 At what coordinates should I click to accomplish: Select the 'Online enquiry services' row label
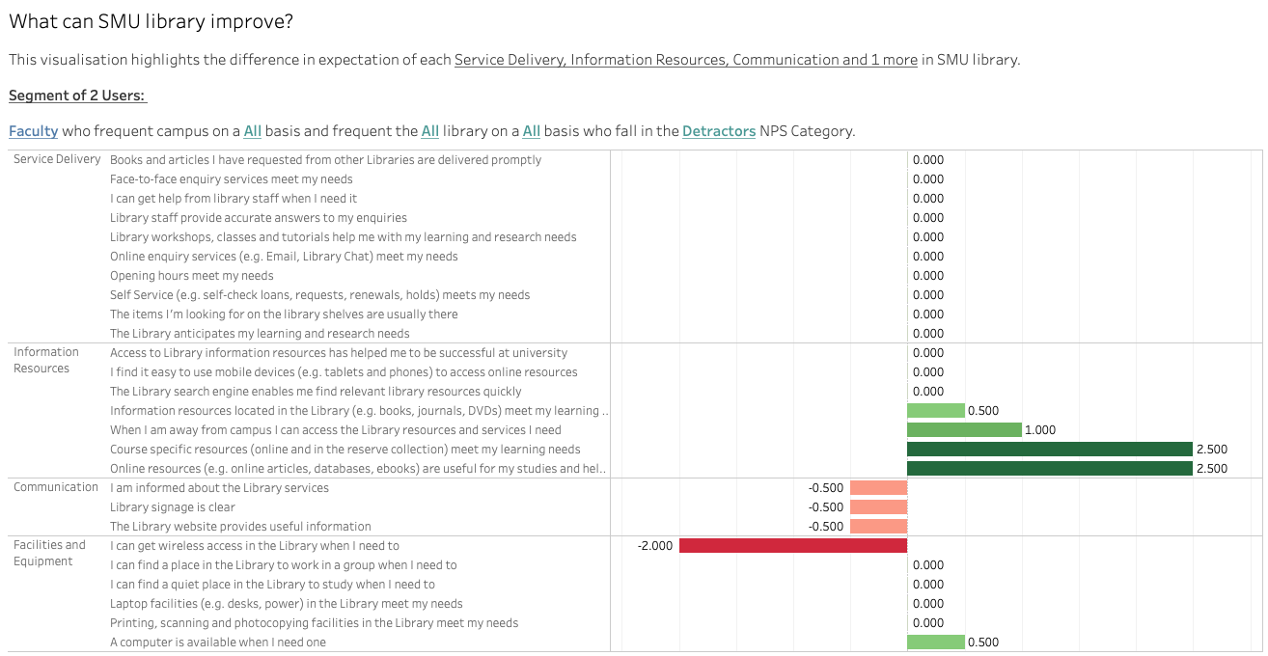coord(284,257)
